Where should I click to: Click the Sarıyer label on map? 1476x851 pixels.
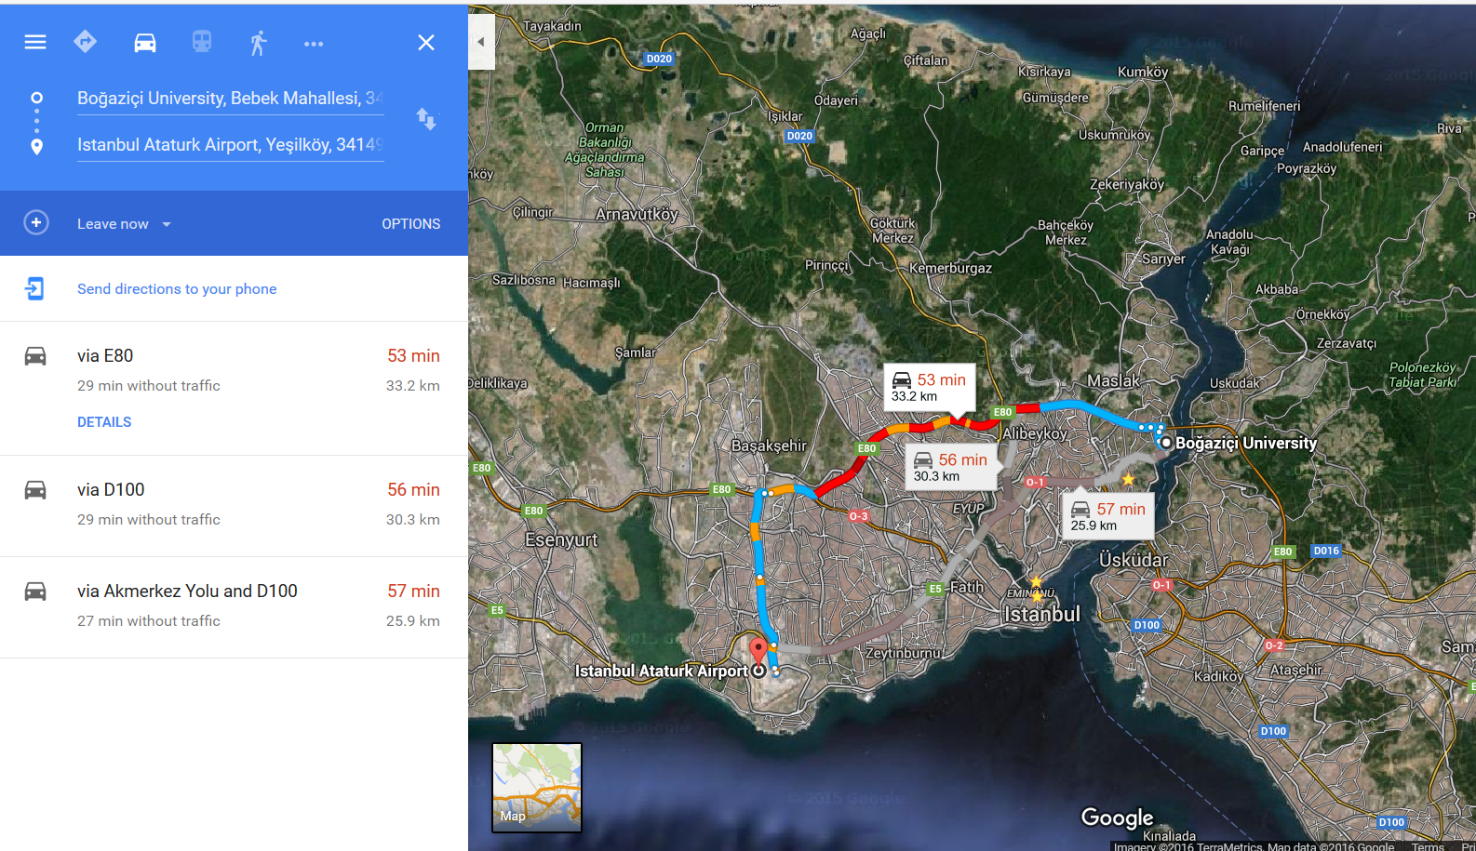[x=1163, y=259]
